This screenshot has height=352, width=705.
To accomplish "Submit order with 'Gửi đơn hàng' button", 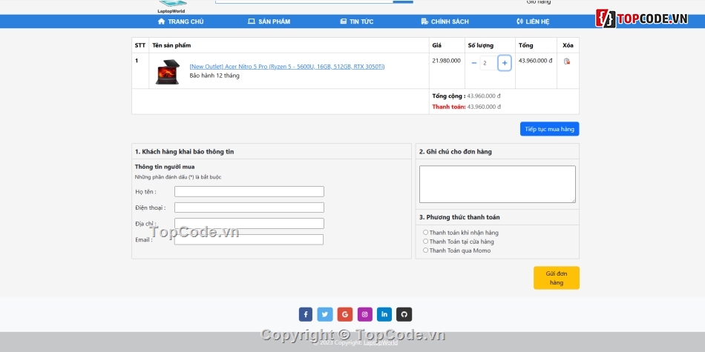I will (x=556, y=278).
